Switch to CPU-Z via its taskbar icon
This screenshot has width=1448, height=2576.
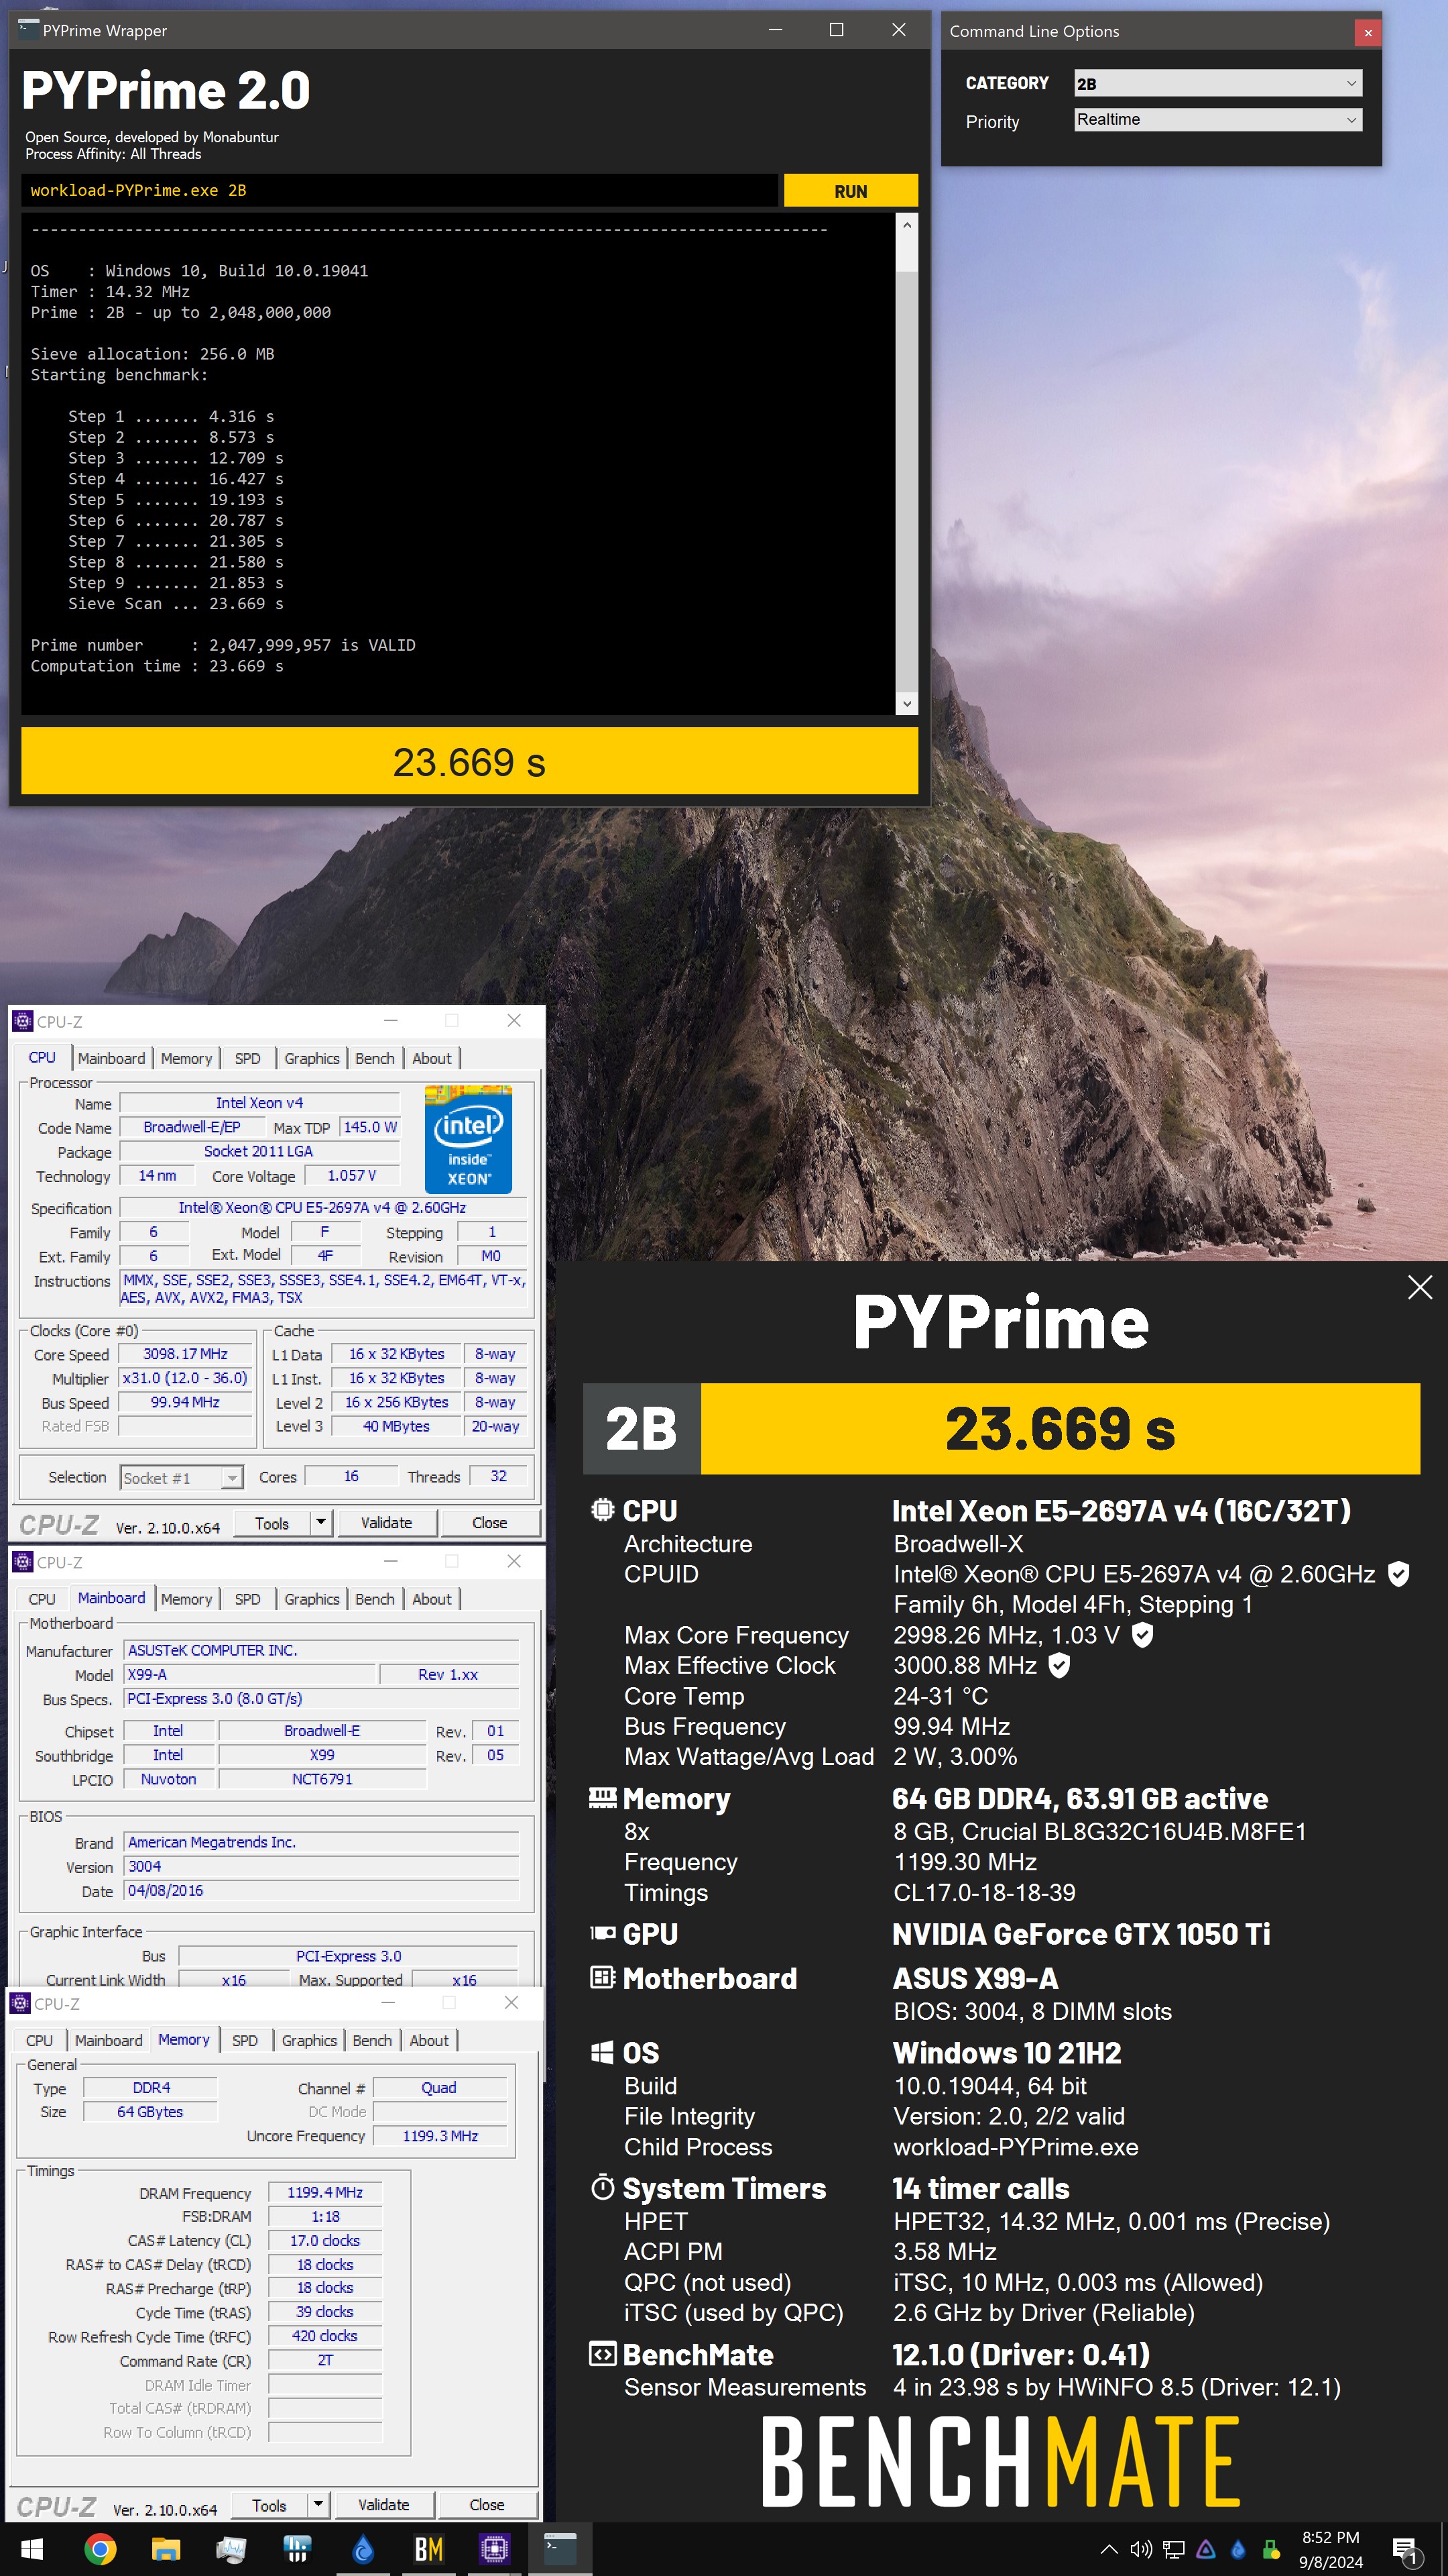[495, 2549]
